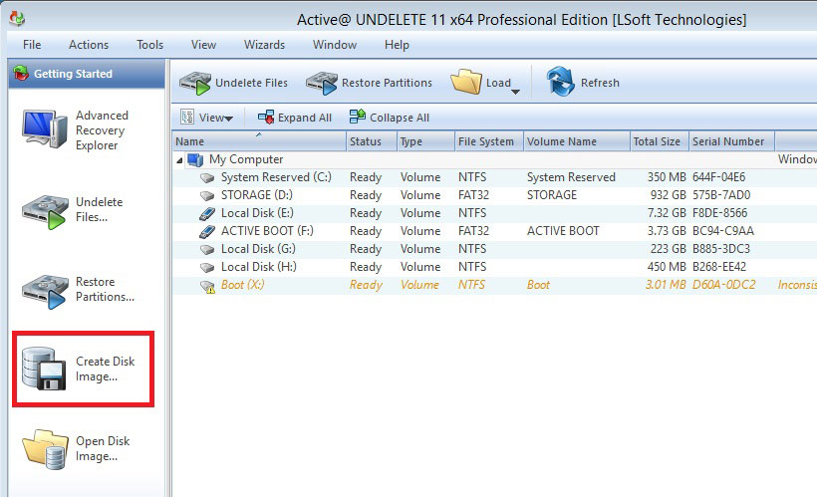The image size is (817, 497).
Task: Click serial number D60A-0DC2
Action: click(x=723, y=285)
